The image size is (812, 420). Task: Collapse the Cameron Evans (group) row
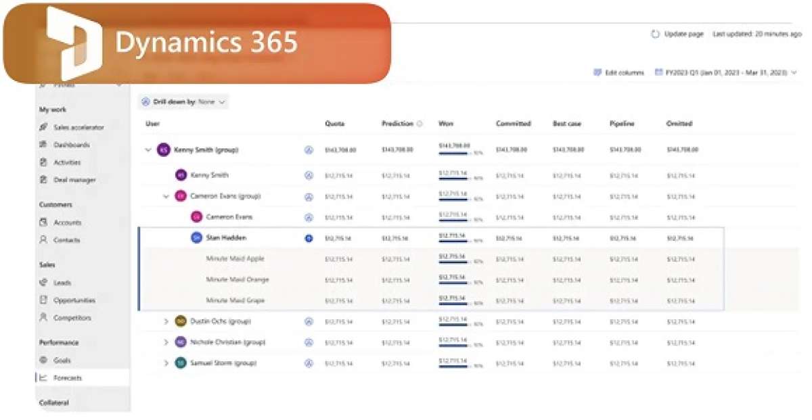pos(166,197)
